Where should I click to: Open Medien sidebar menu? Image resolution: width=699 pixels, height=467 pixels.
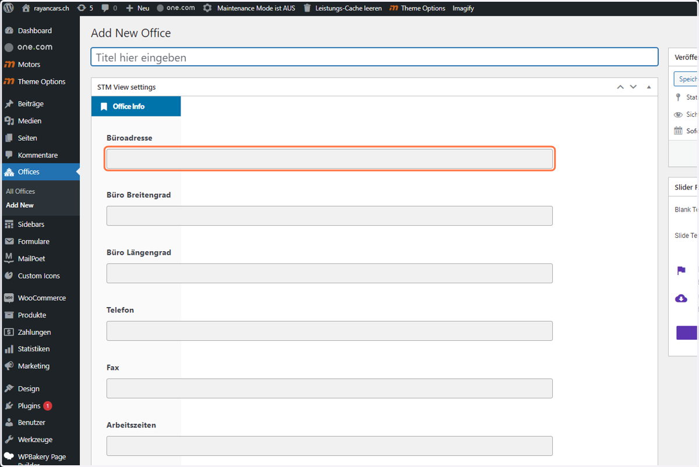tap(40, 121)
